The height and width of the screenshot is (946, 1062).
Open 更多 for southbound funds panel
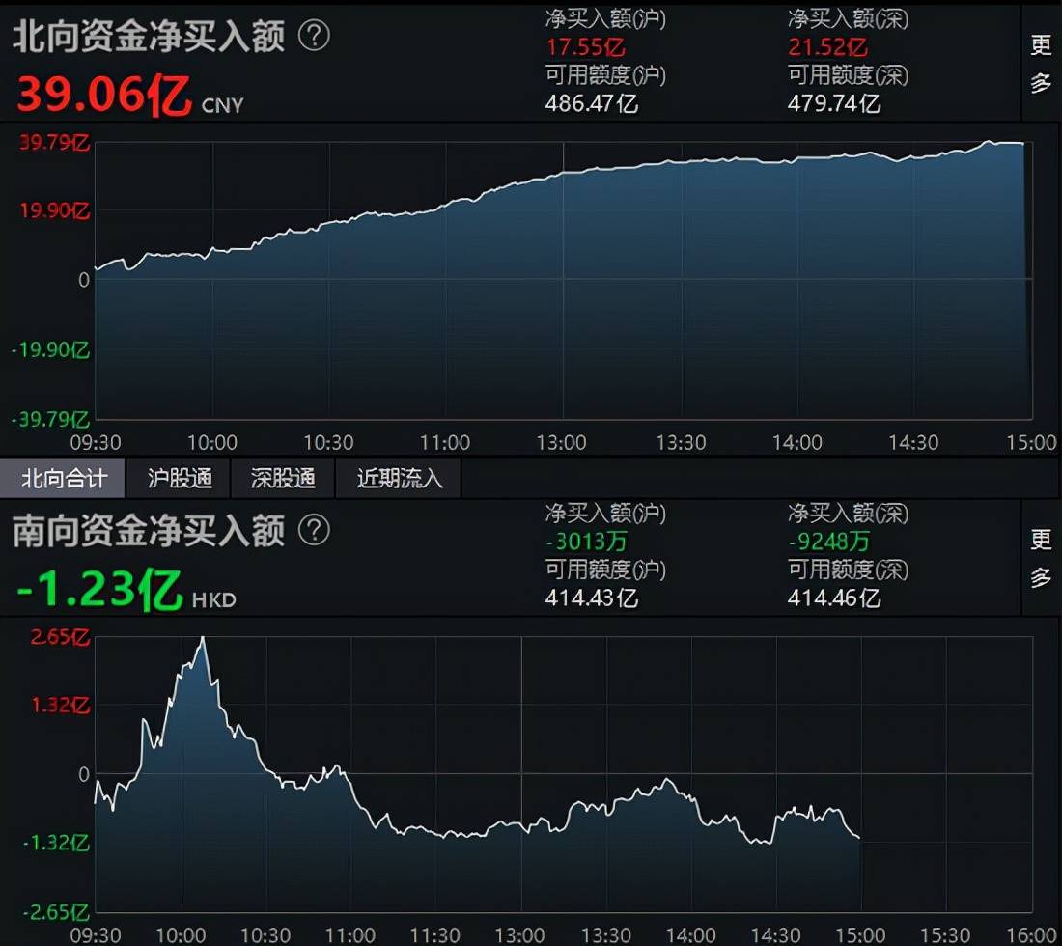(x=1041, y=558)
